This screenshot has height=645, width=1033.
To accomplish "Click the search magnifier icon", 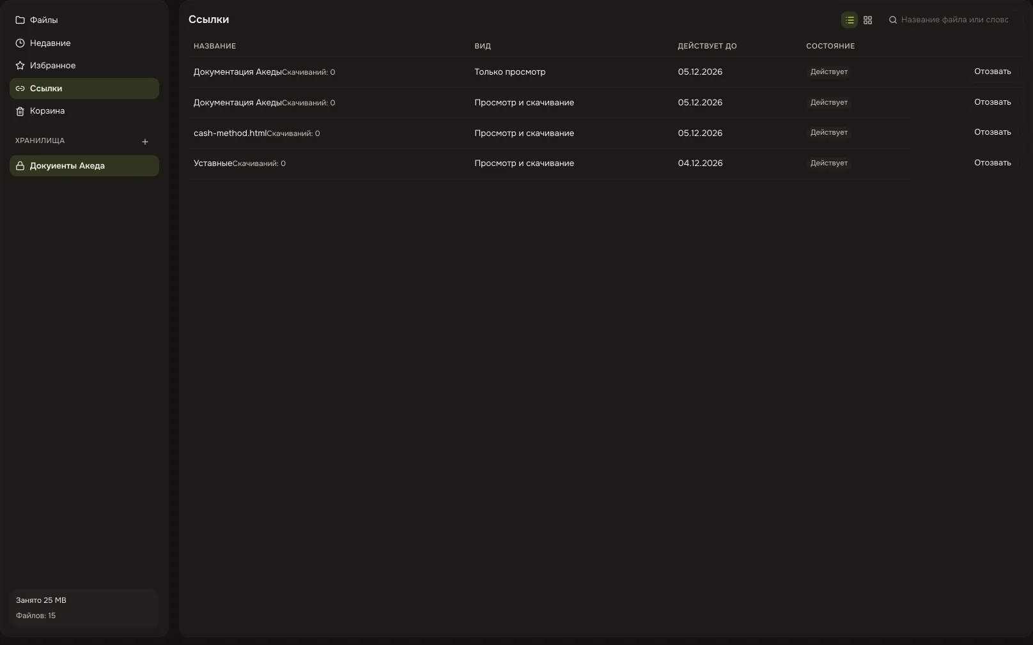I will (893, 20).
